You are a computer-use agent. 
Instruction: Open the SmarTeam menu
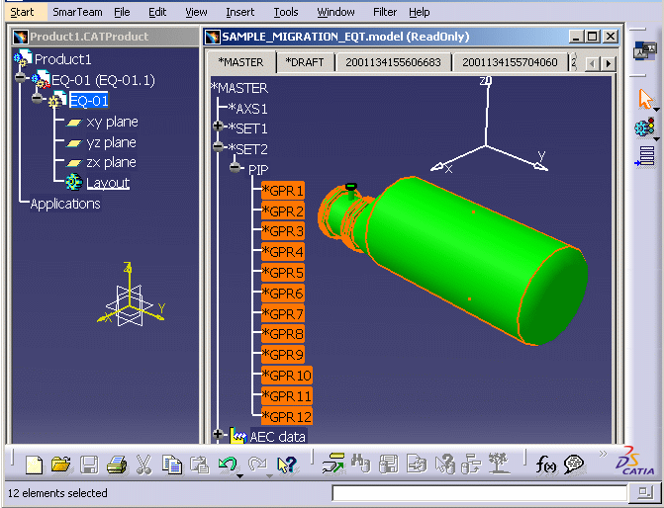point(77,12)
